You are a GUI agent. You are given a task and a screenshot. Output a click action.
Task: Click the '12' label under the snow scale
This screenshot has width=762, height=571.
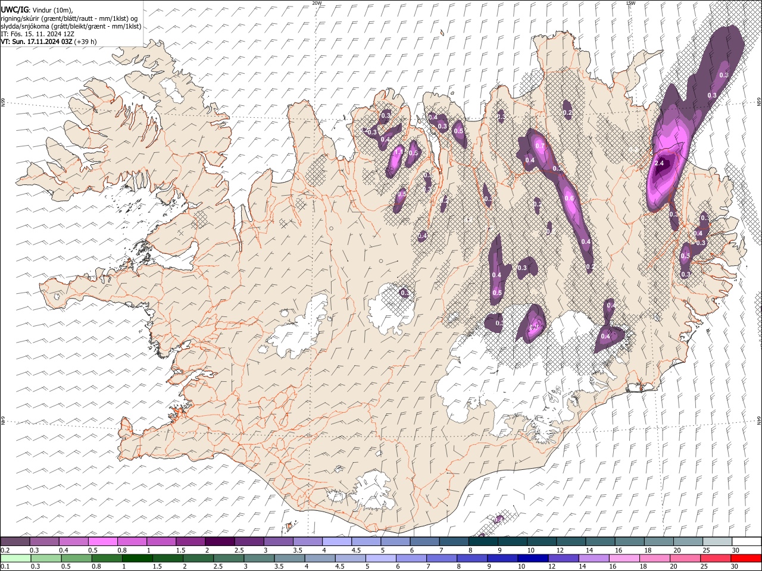[x=560, y=550]
